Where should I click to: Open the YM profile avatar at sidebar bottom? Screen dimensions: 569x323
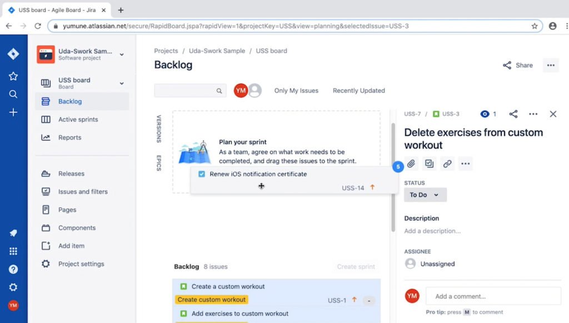coord(13,306)
